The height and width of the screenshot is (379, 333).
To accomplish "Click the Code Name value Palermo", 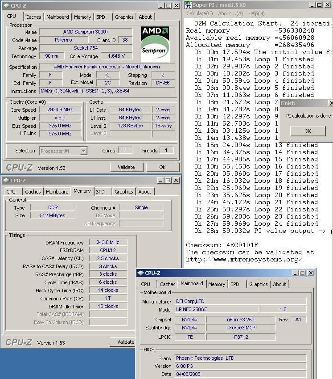I will coord(63,40).
